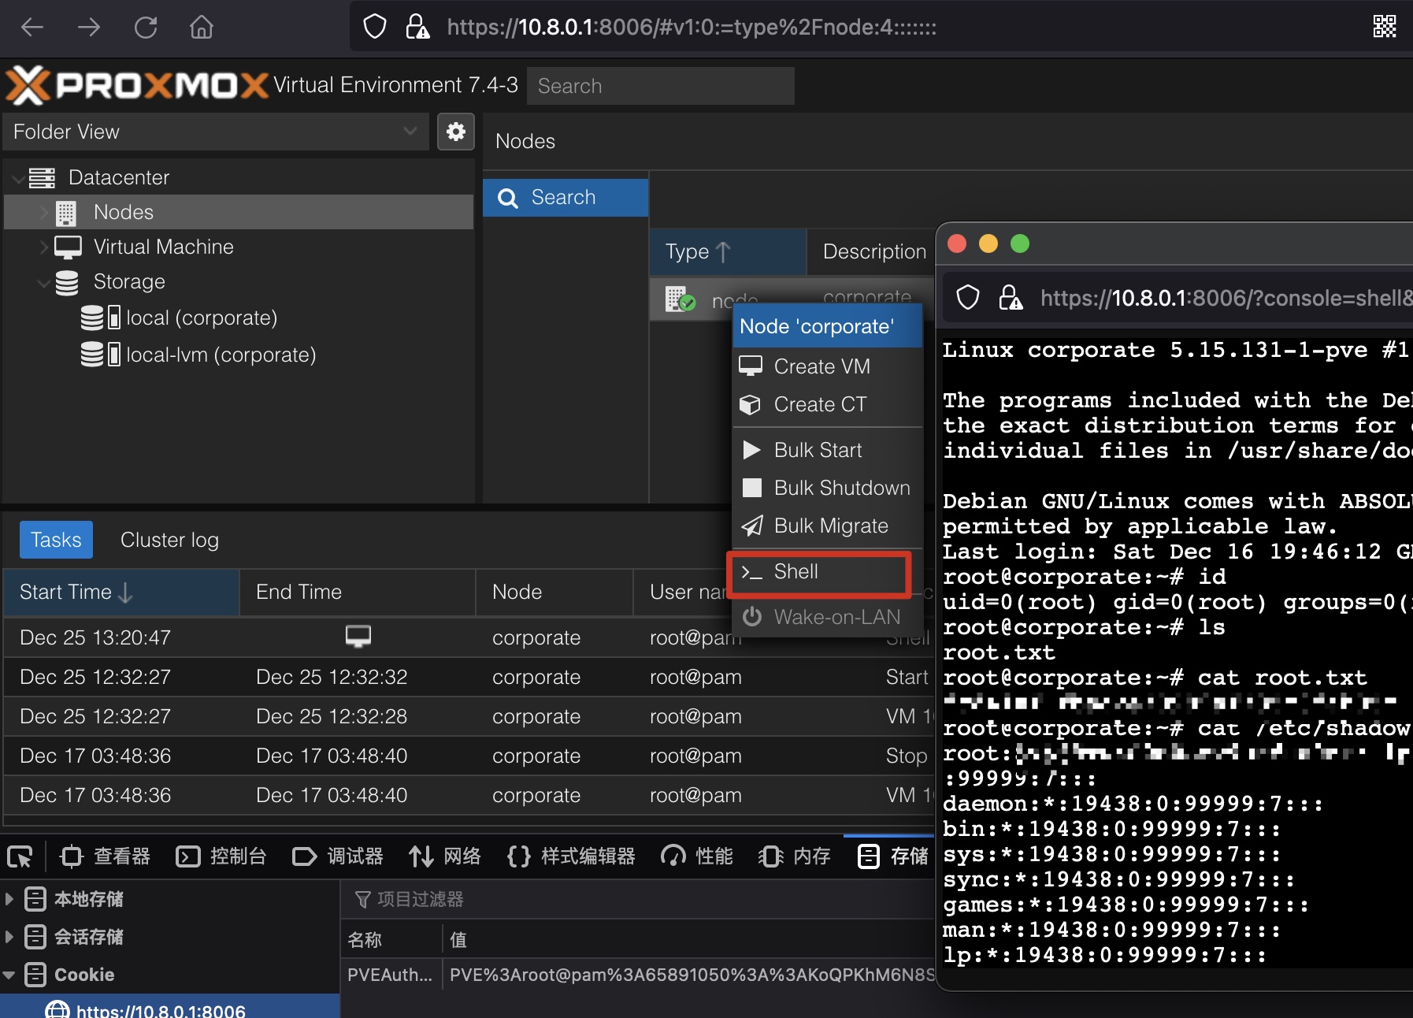
Task: Click the Nodes building icon in tree
Action: pos(66,213)
